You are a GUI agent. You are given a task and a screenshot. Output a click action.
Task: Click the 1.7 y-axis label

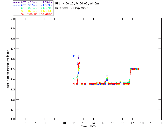click(x=13, y=49)
